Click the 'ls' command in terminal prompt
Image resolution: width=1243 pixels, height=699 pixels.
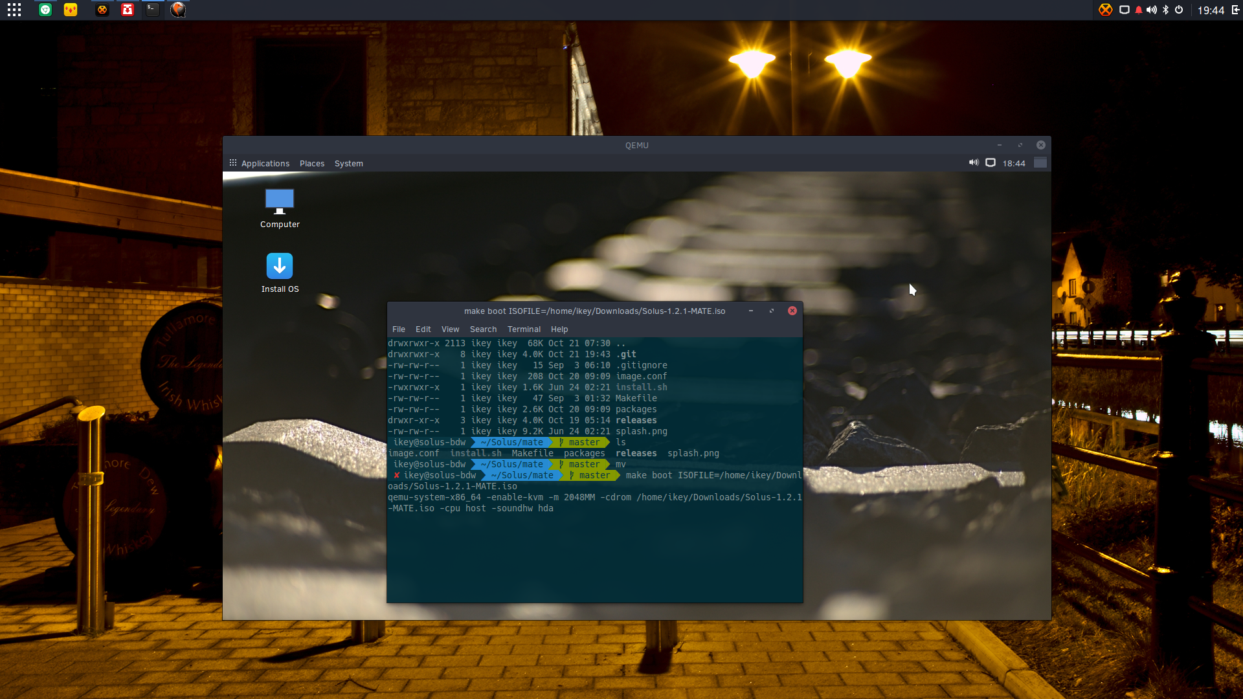pos(621,442)
